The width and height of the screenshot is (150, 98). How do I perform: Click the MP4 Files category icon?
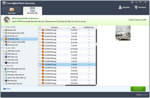click(x=6, y=80)
